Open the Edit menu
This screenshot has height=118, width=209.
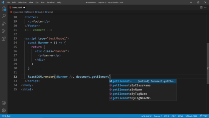pos(14,2)
